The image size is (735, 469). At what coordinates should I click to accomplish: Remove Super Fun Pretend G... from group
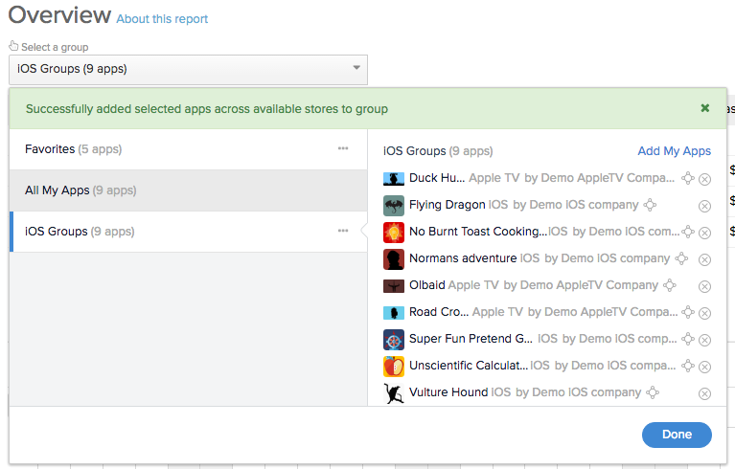[x=704, y=341]
